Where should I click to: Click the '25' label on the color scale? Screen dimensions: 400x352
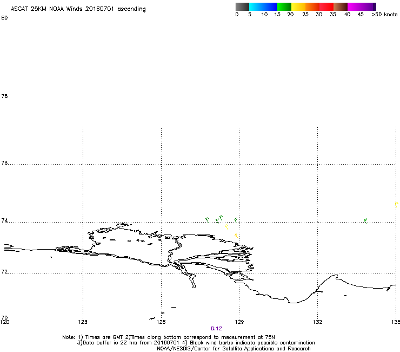[x=305, y=15]
